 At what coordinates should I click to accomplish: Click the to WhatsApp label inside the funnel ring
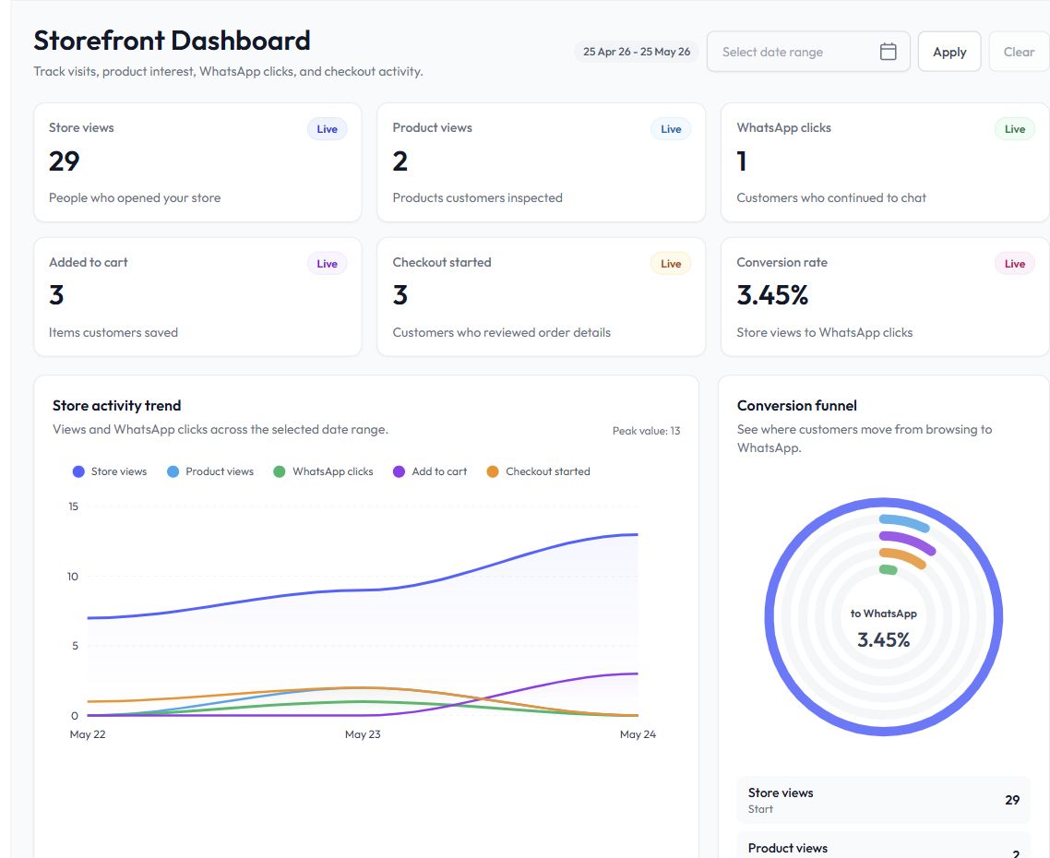point(883,614)
